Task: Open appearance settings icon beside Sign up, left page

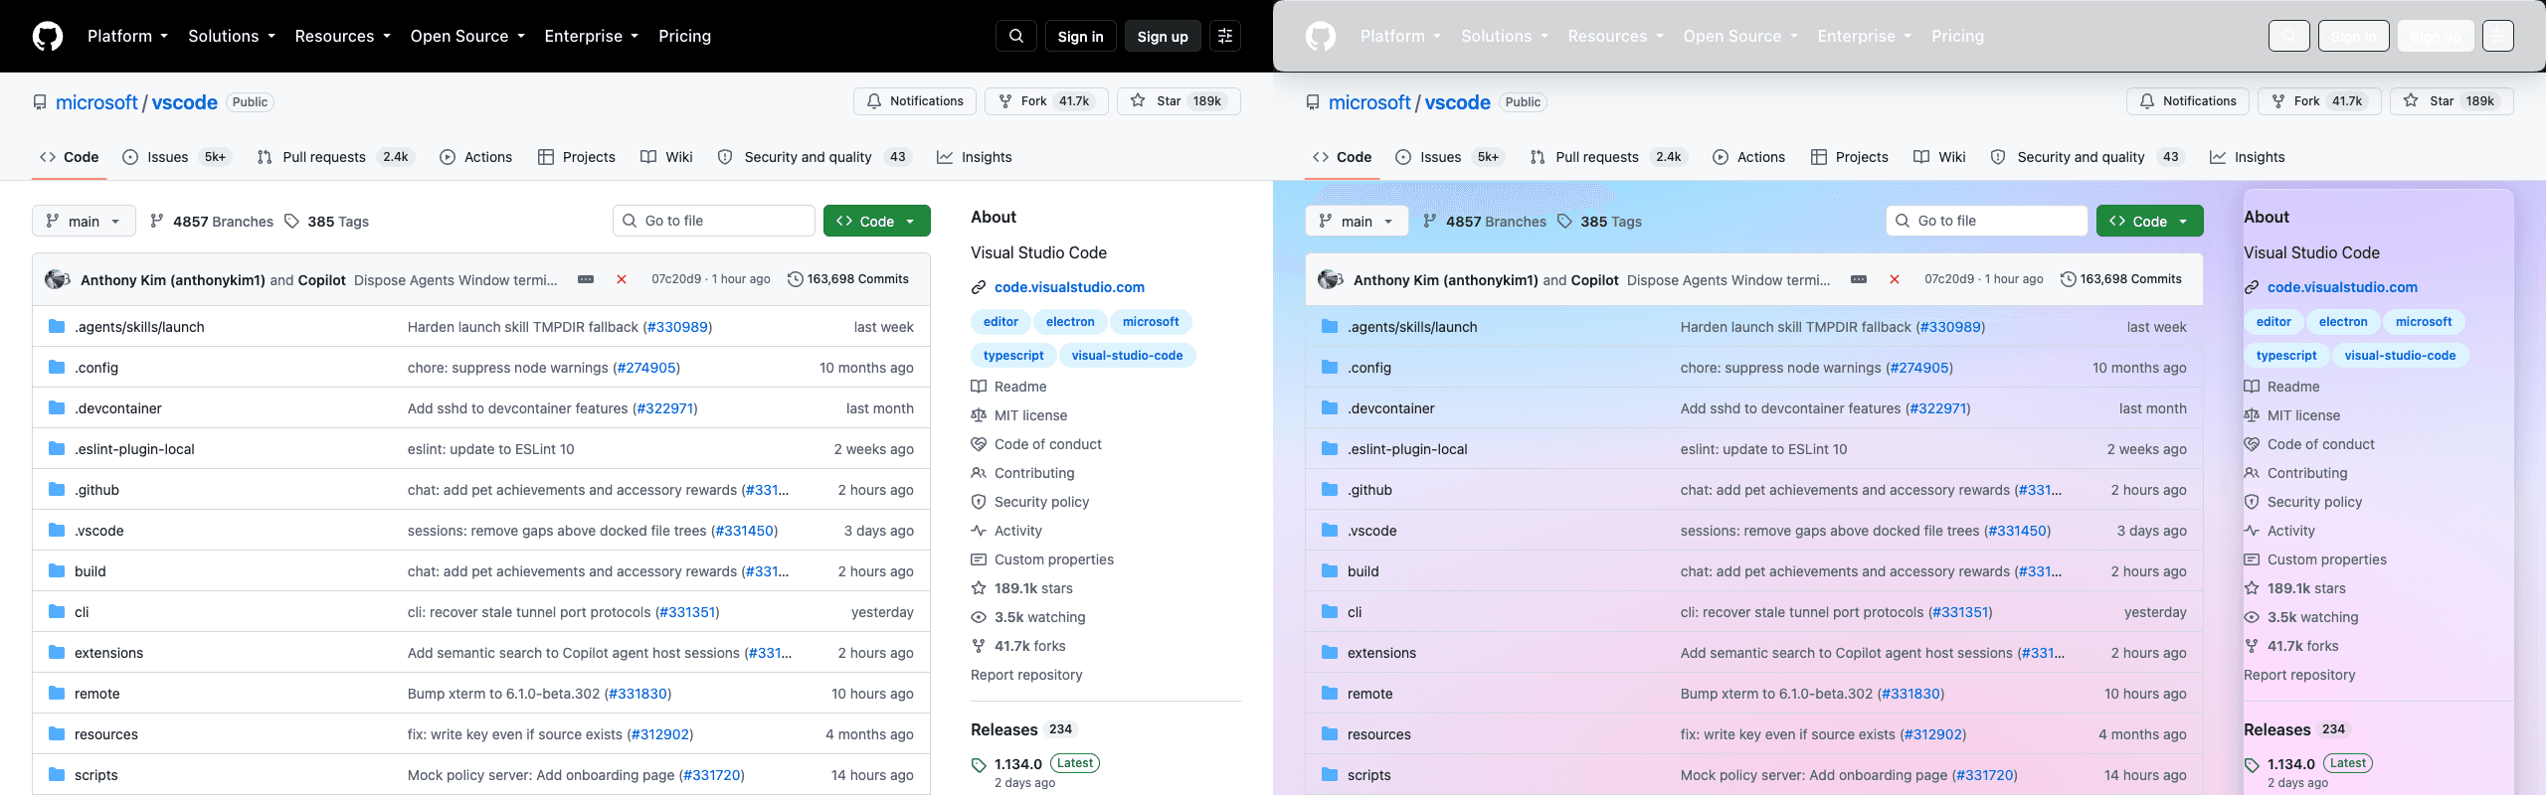Action: [x=1224, y=36]
